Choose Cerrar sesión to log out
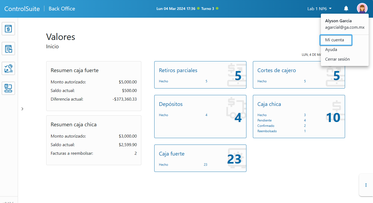Screen dimensions: 373x203 (338, 59)
